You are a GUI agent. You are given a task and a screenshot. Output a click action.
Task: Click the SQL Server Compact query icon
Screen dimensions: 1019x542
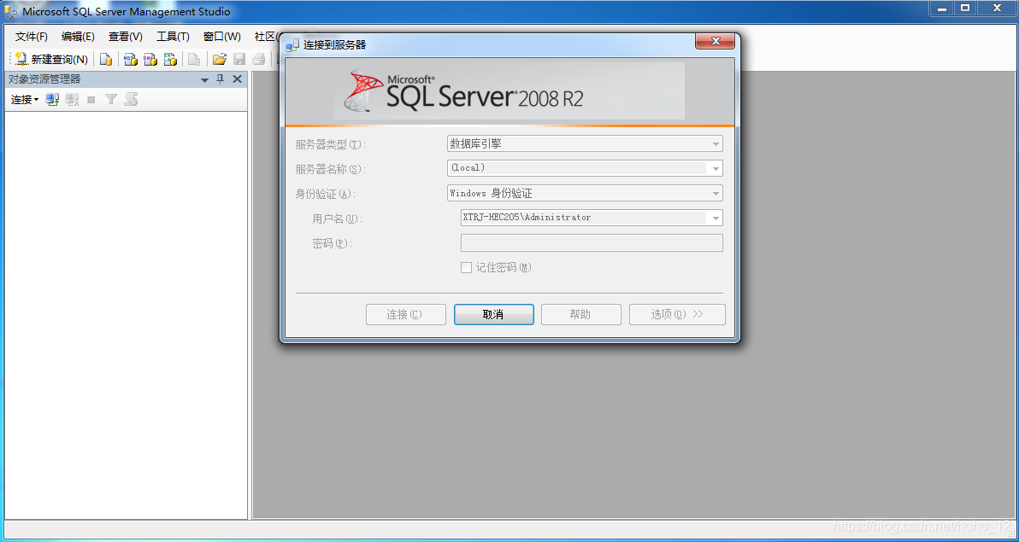[194, 59]
